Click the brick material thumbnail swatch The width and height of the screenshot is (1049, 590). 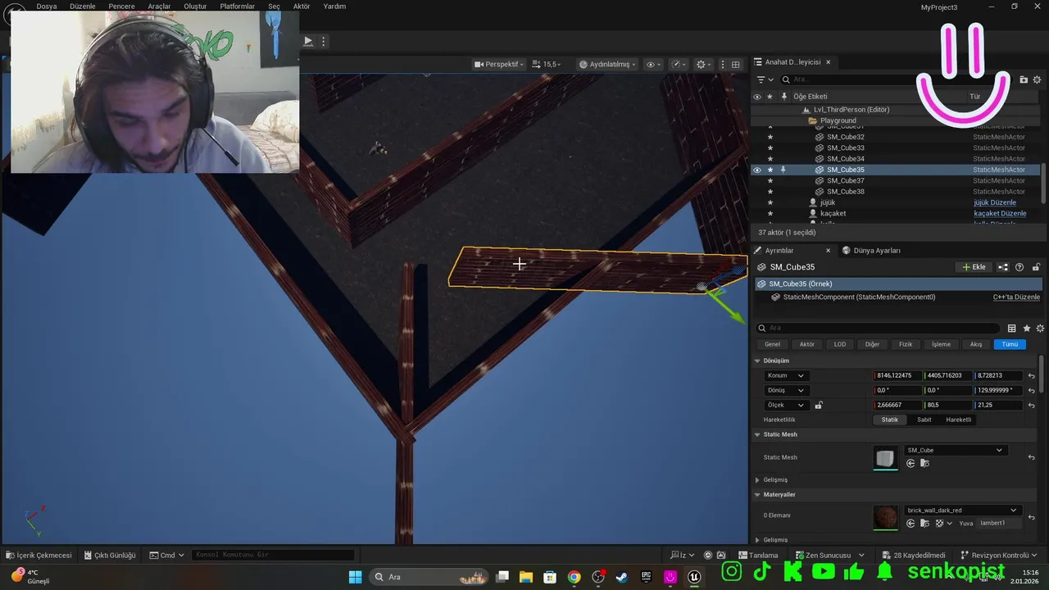point(886,517)
